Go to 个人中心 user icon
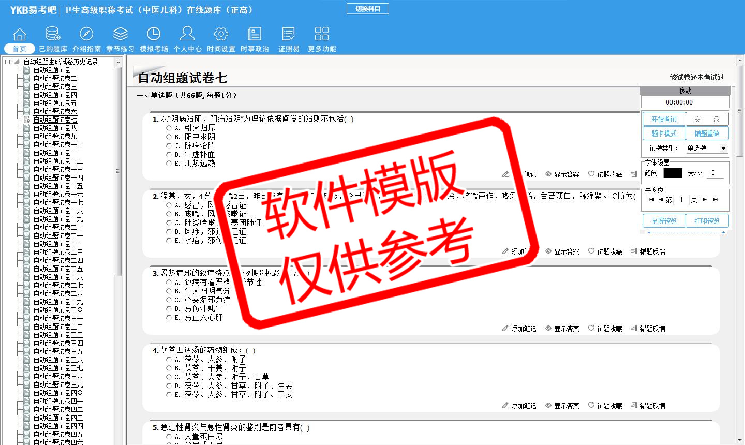This screenshot has width=745, height=445. coord(187,34)
